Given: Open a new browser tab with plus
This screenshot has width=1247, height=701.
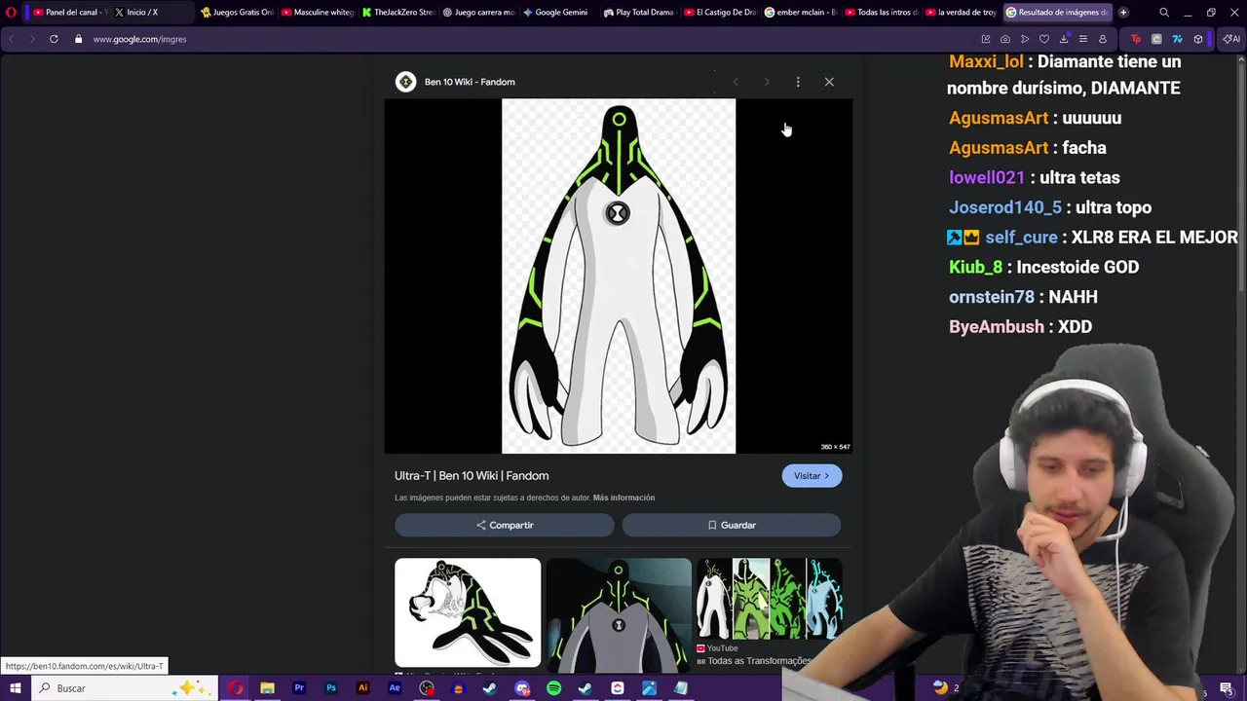Looking at the screenshot, I should click(x=1123, y=13).
